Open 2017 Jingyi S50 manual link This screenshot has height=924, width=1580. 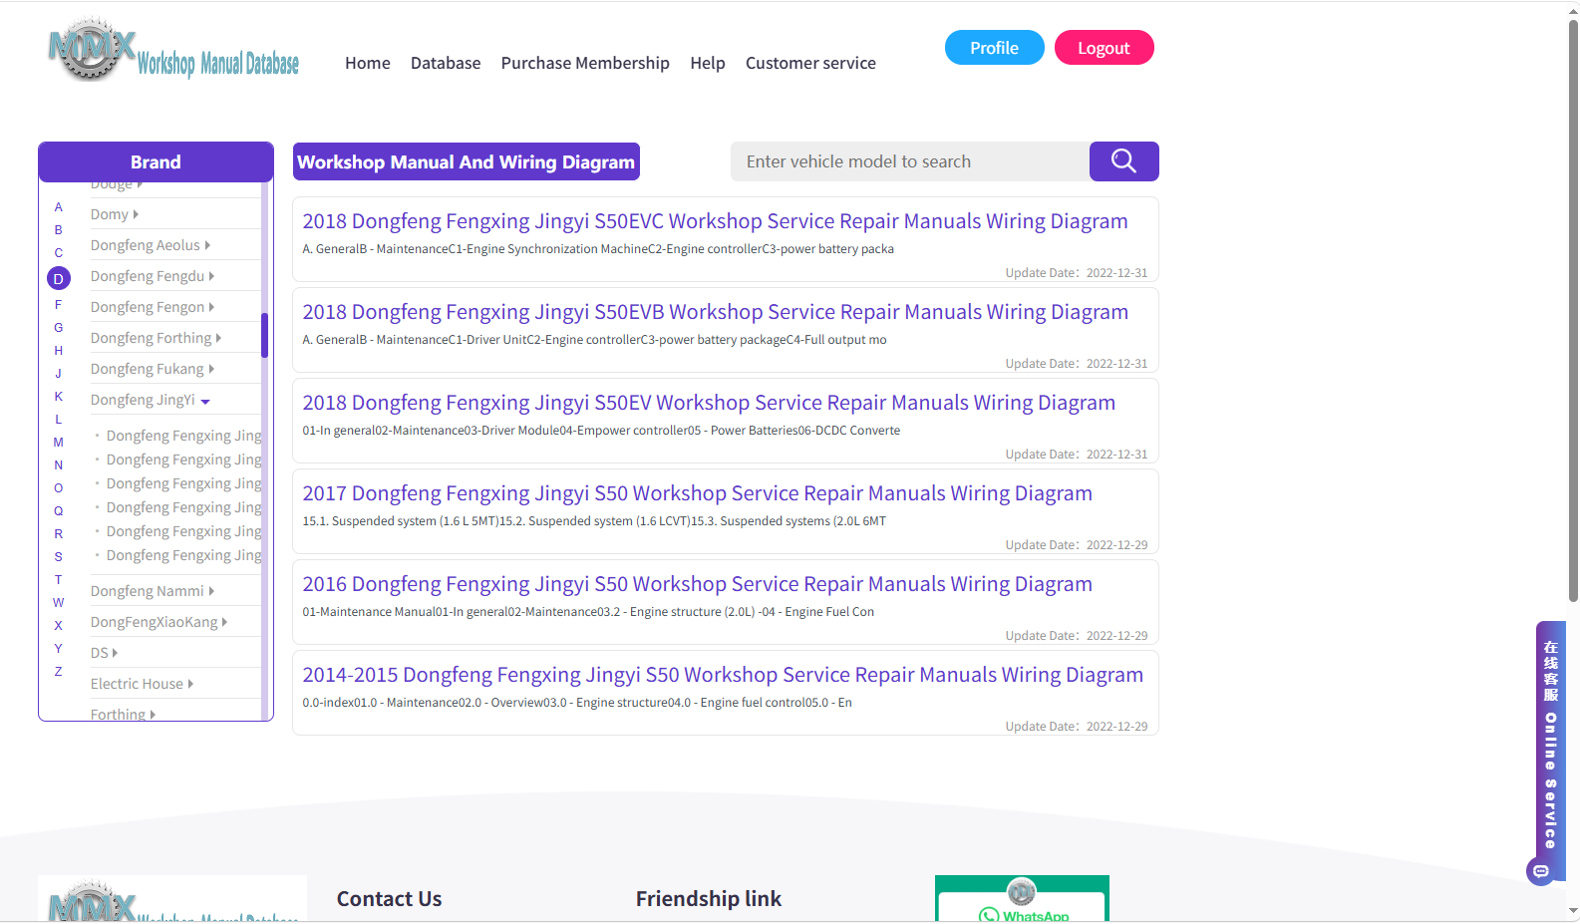pyautogui.click(x=697, y=493)
